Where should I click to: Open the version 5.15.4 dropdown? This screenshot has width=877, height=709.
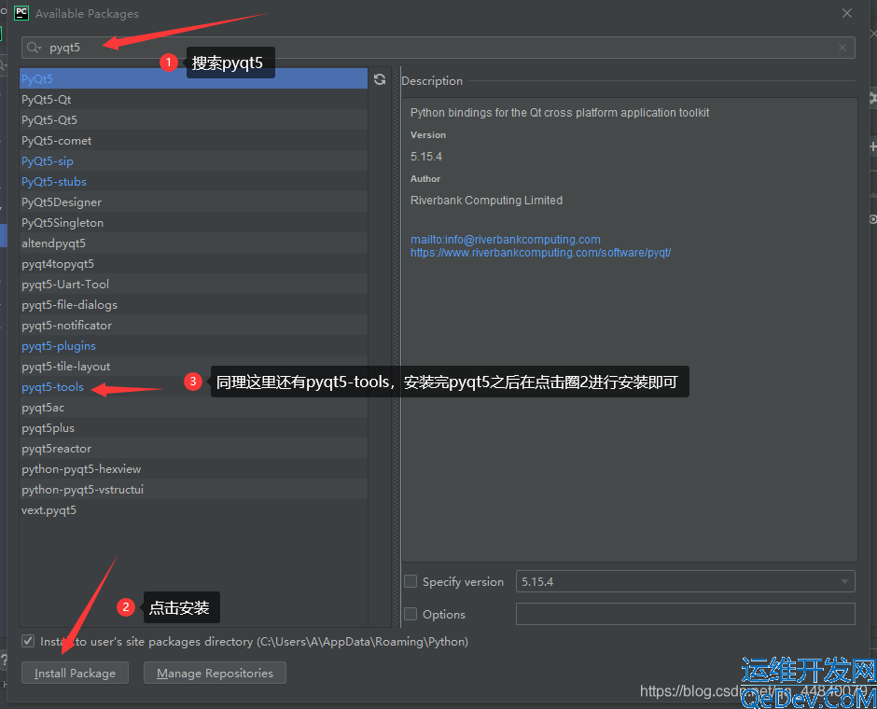[685, 581]
